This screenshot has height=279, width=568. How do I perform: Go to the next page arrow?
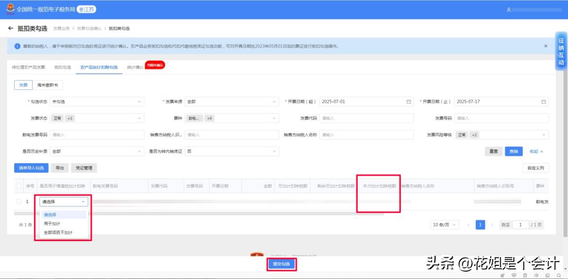click(x=492, y=225)
